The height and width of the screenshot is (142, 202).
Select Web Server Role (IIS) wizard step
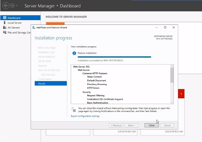pyautogui.click(x=49, y=70)
